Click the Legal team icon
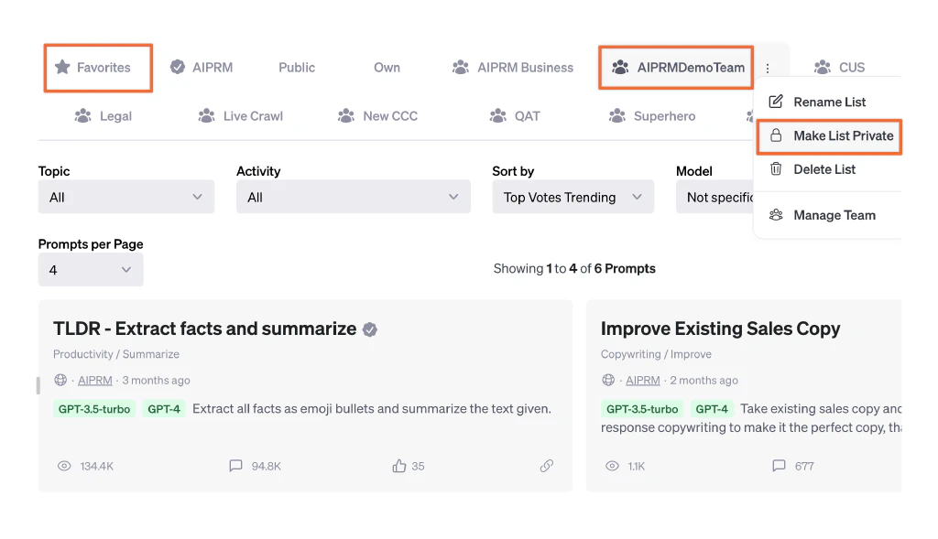The height and width of the screenshot is (539, 938). point(82,115)
